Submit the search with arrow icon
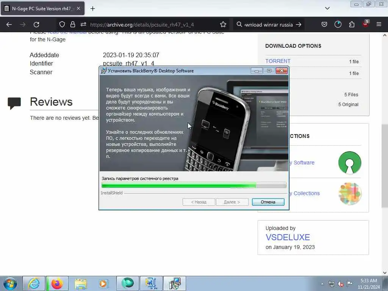Viewport: 388px width, 291px height. (x=299, y=25)
